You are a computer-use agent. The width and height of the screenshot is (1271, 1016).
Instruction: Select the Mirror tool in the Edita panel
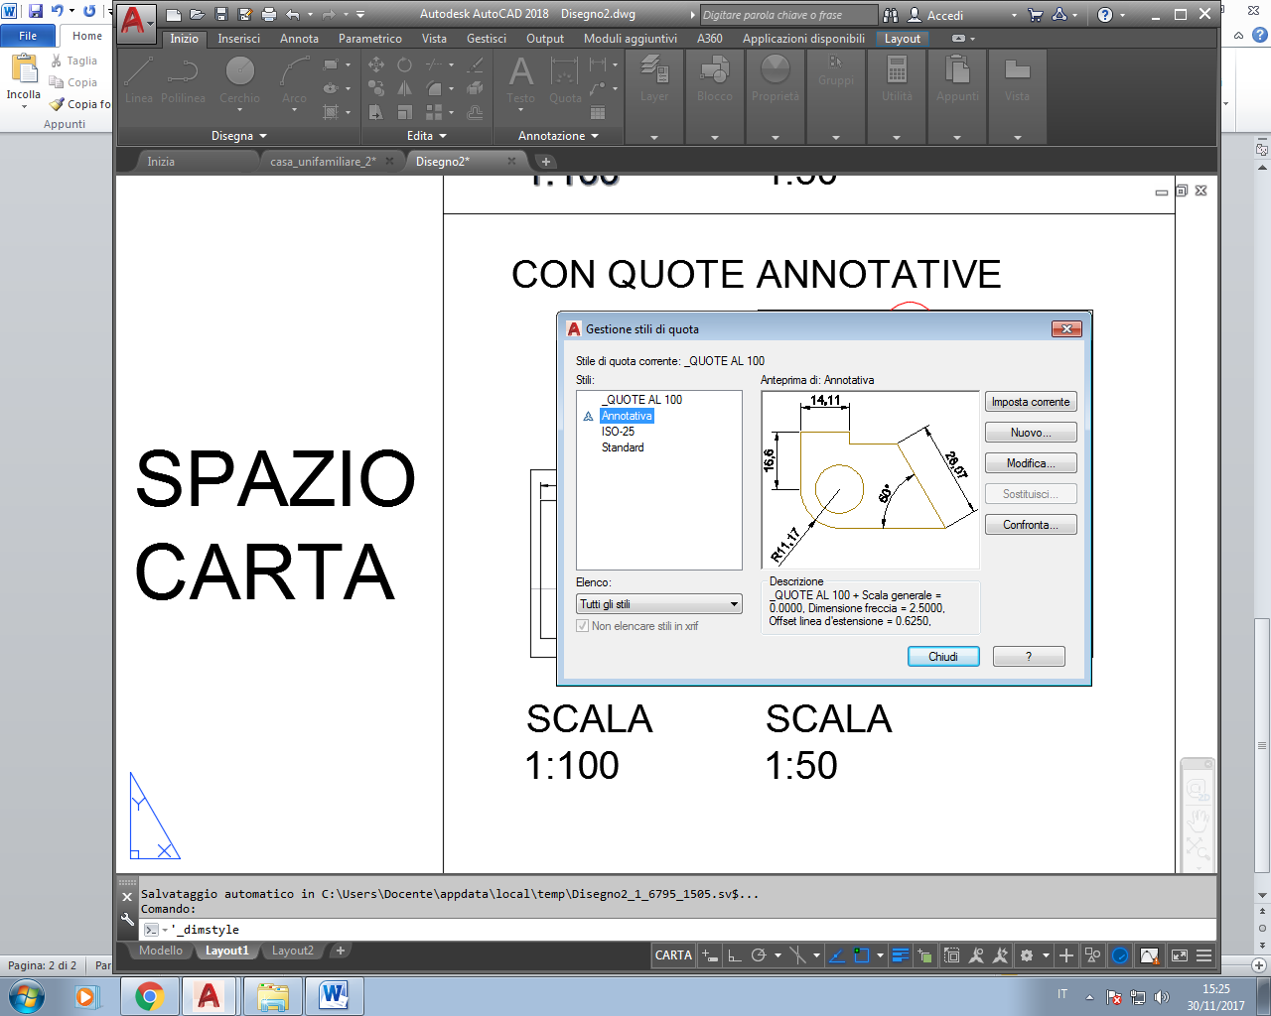[404, 88]
